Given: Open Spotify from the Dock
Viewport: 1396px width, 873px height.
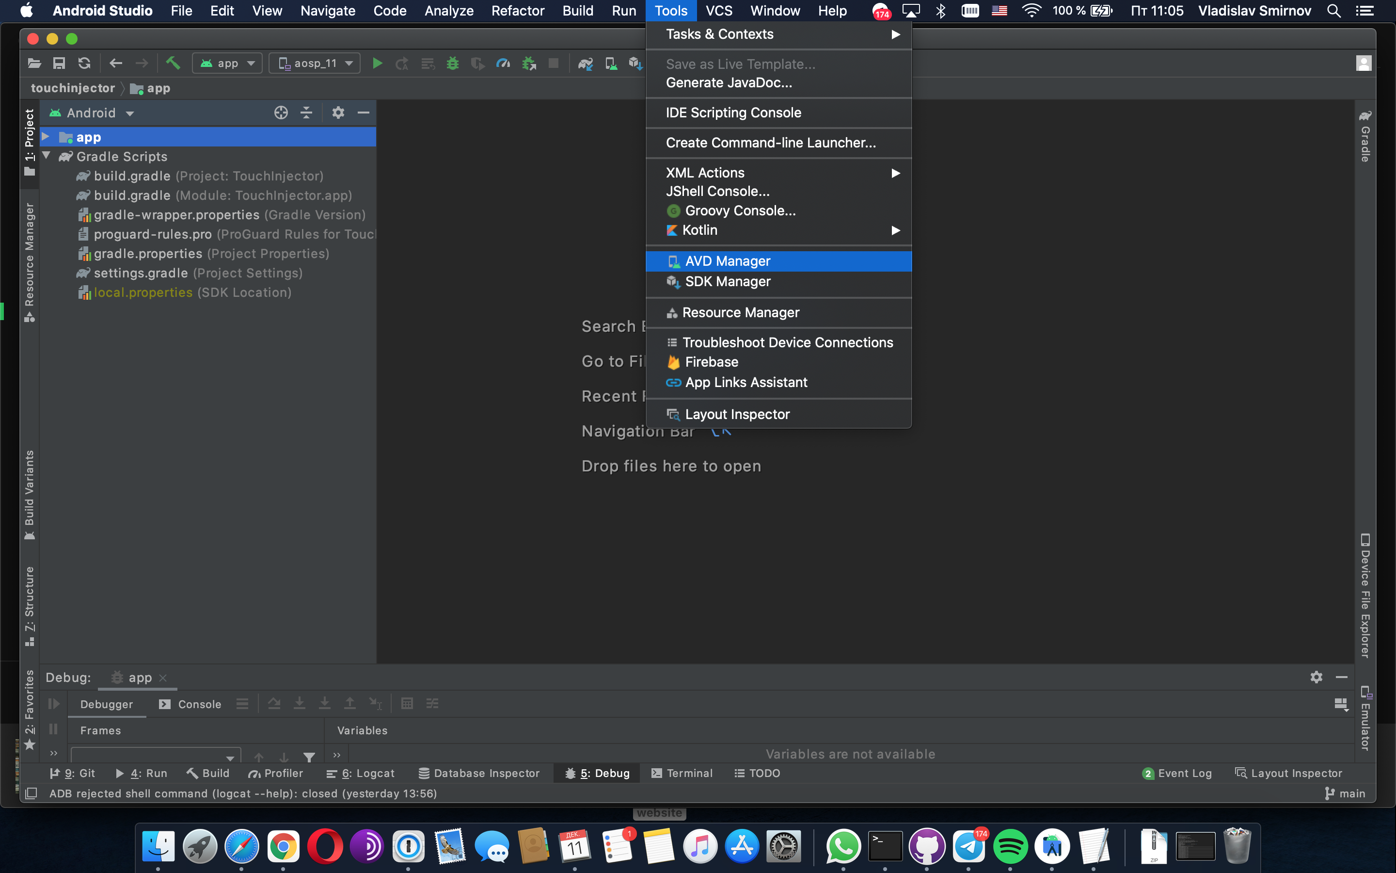Looking at the screenshot, I should 1010,846.
